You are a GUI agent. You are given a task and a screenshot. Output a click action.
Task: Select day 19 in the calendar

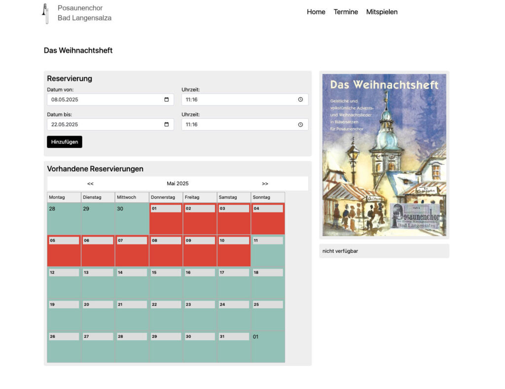click(x=64, y=315)
